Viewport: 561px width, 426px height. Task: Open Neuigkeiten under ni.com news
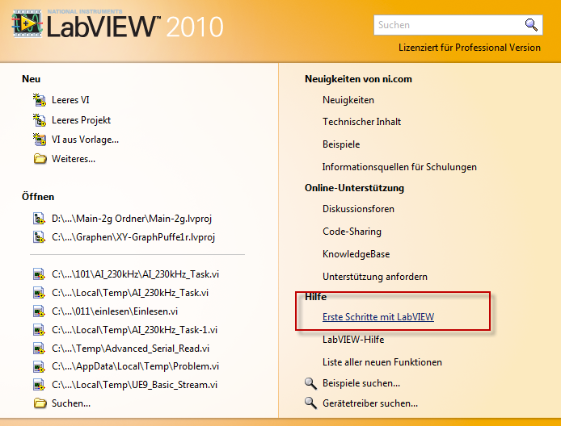[348, 100]
